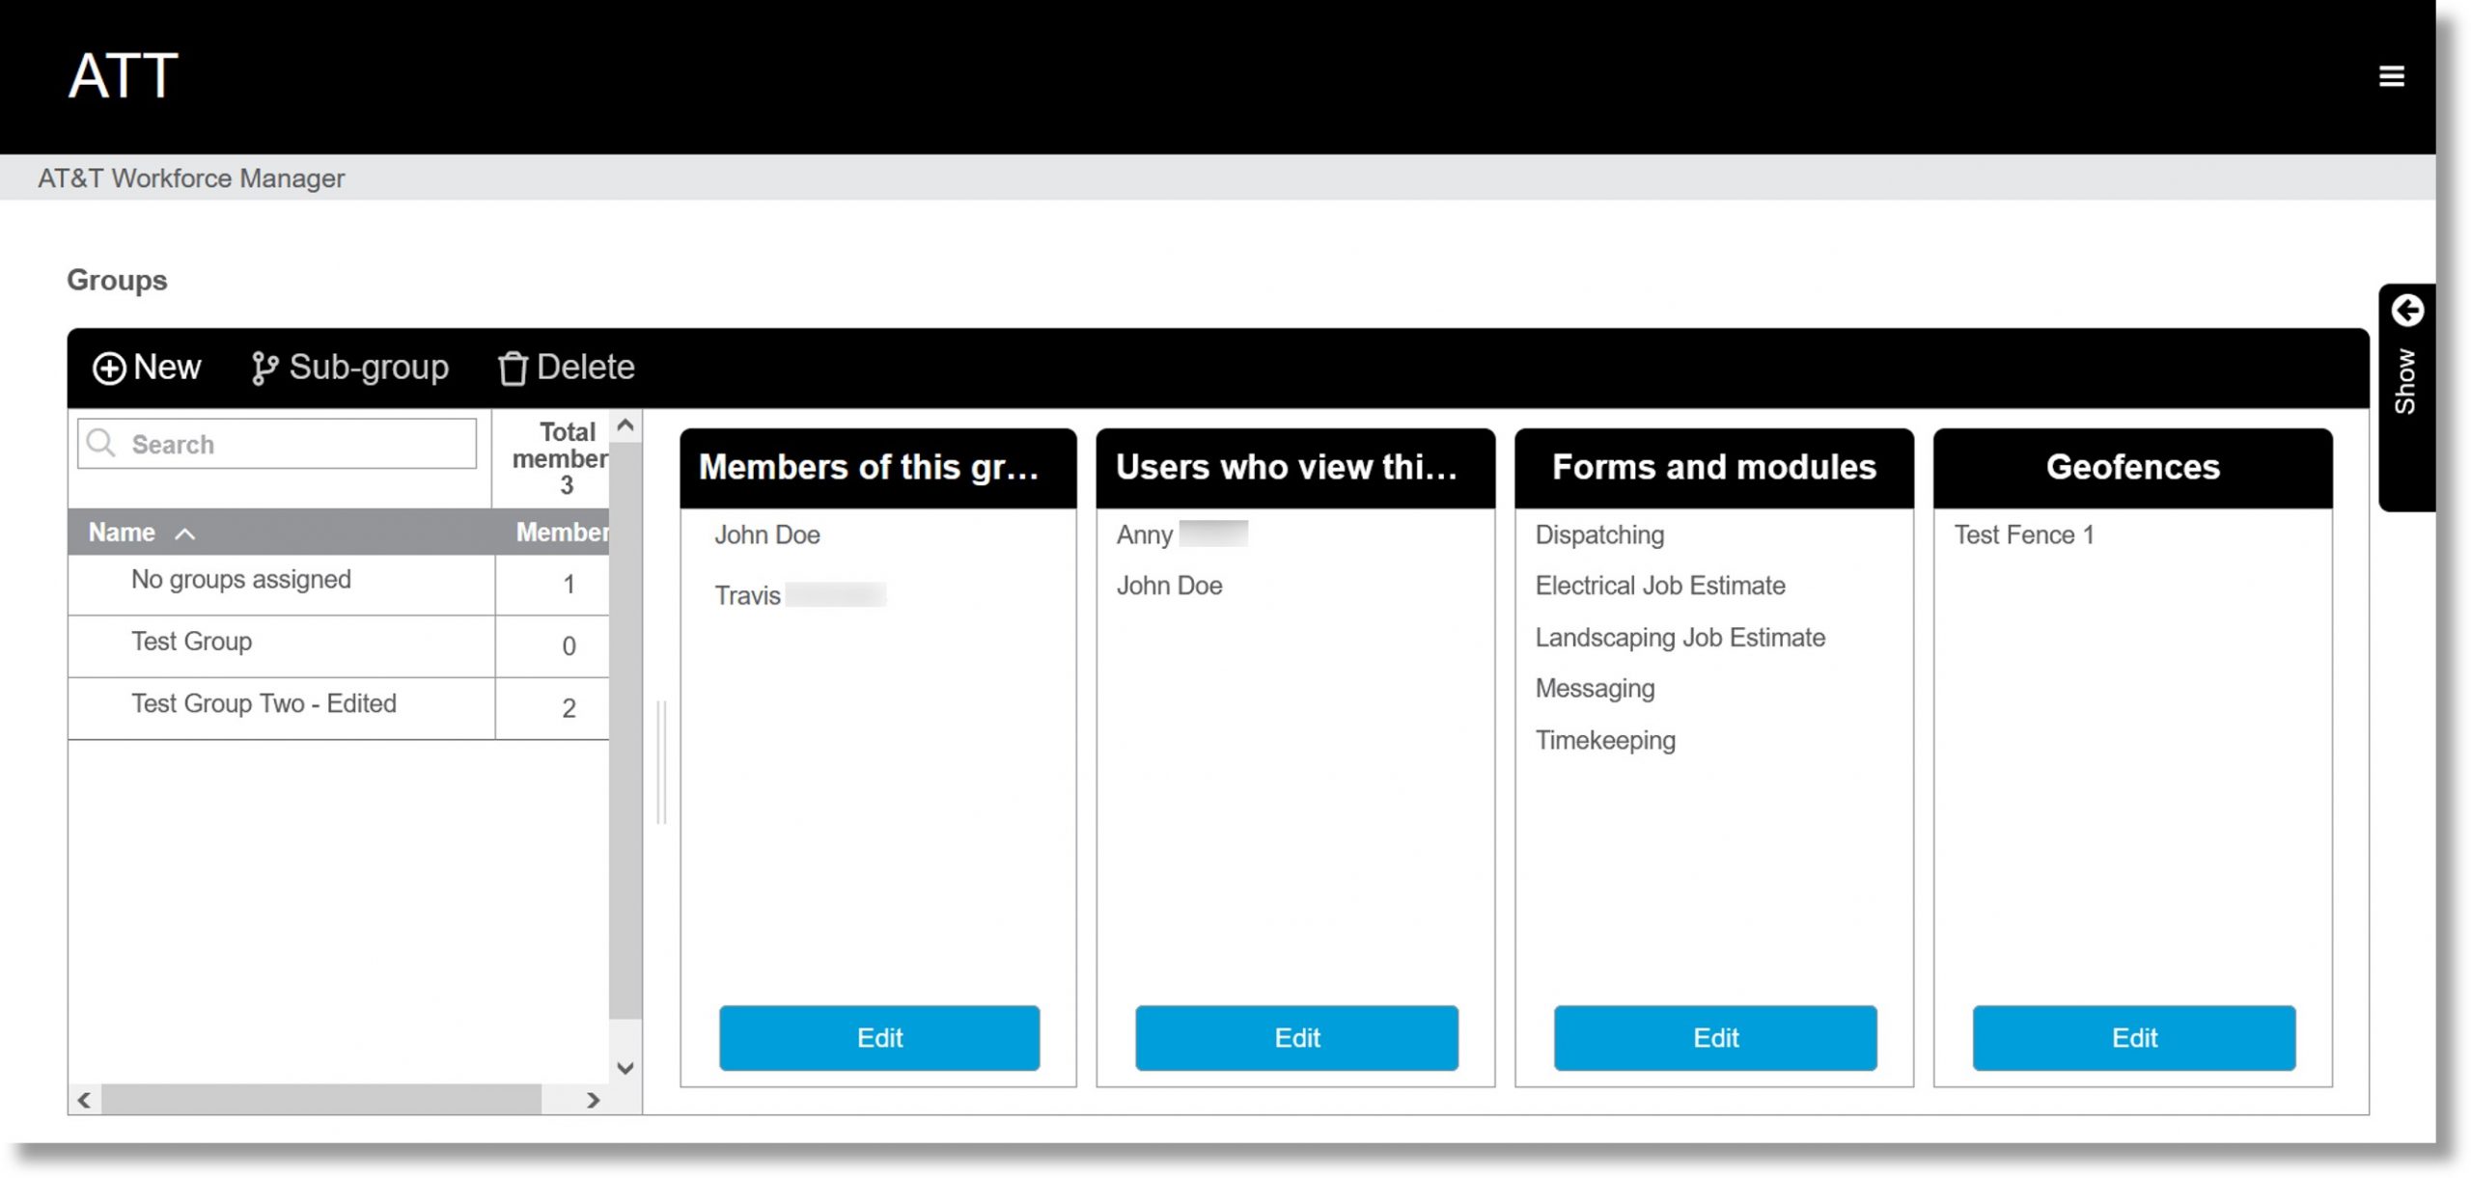Image resolution: width=2471 pixels, height=1178 pixels.
Task: Click Dispatching in Forms and modules
Action: pyautogui.click(x=1599, y=535)
